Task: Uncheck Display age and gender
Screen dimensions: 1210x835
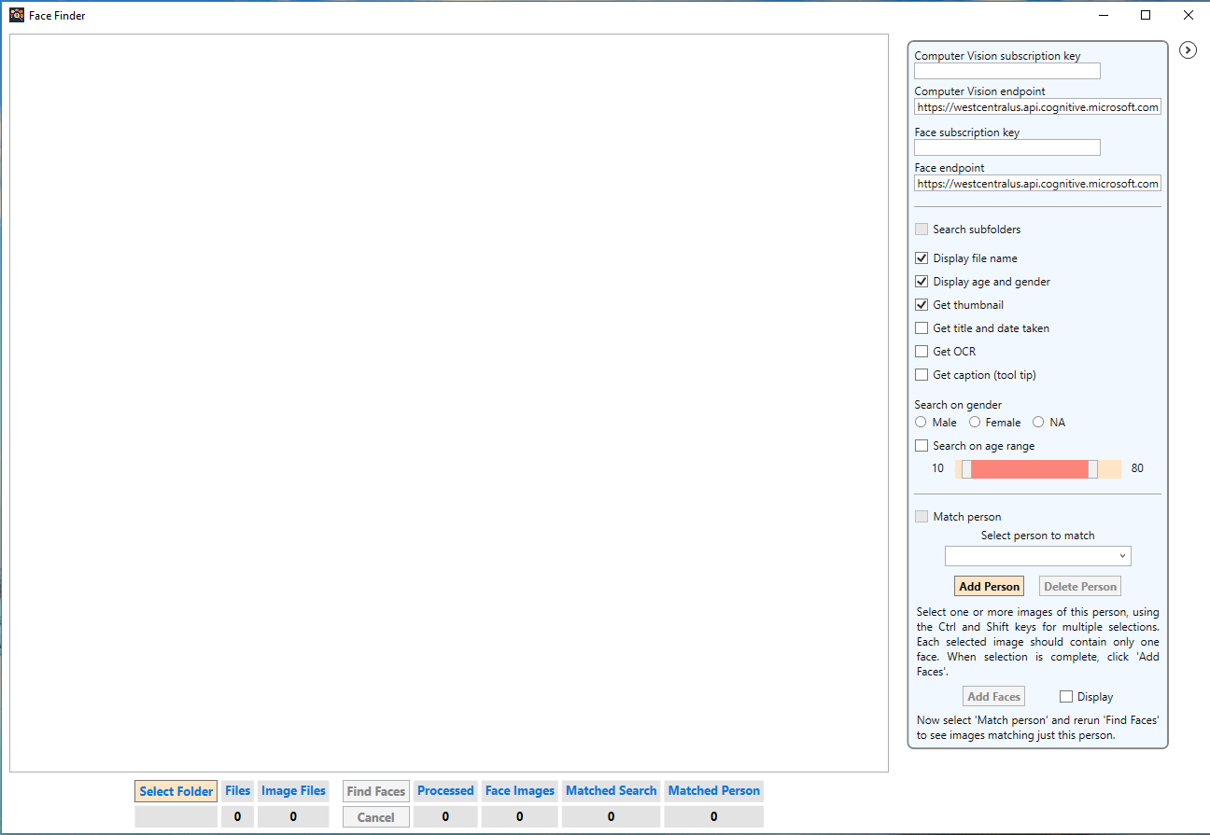Action: [922, 282]
